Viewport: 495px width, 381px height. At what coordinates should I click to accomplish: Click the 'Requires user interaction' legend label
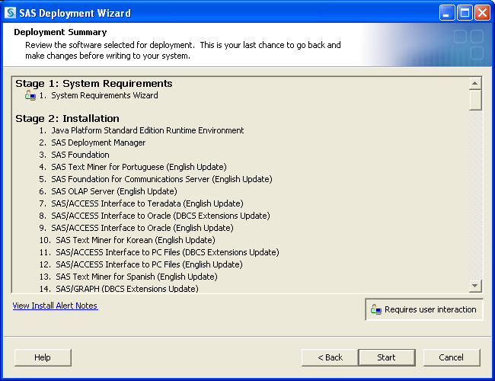[430, 309]
